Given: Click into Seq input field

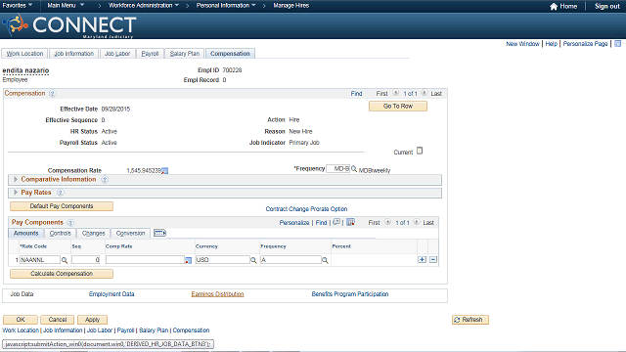Looking at the screenshot, I should (x=85, y=260).
